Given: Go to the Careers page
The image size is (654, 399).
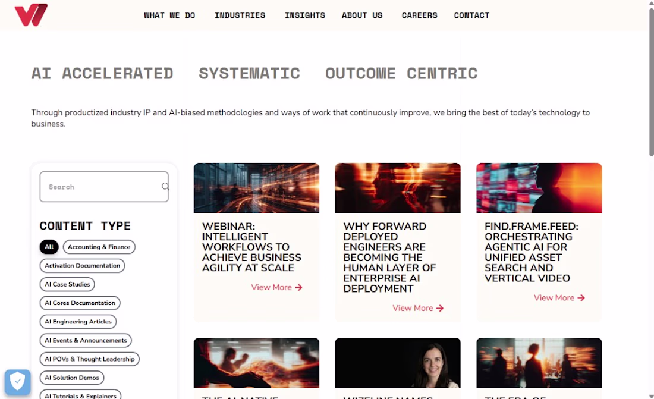Looking at the screenshot, I should coord(420,15).
